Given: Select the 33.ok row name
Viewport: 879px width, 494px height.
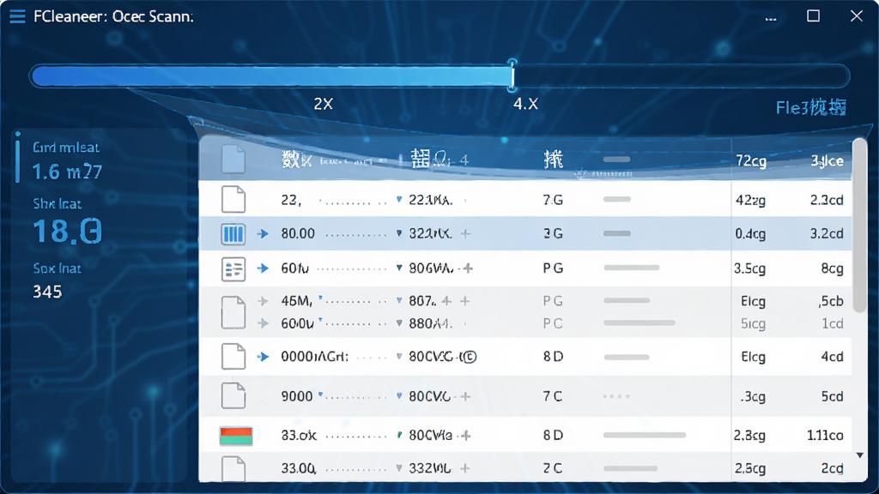Looking at the screenshot, I should click(x=299, y=435).
